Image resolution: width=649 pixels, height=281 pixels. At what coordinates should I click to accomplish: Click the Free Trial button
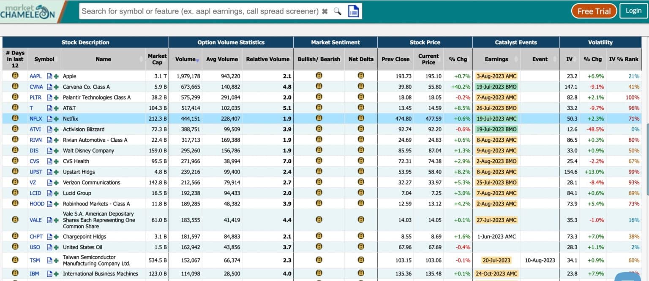tap(594, 11)
